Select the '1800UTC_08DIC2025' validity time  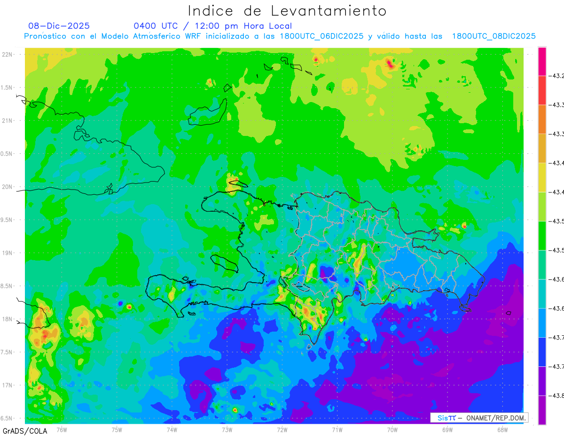494,36
